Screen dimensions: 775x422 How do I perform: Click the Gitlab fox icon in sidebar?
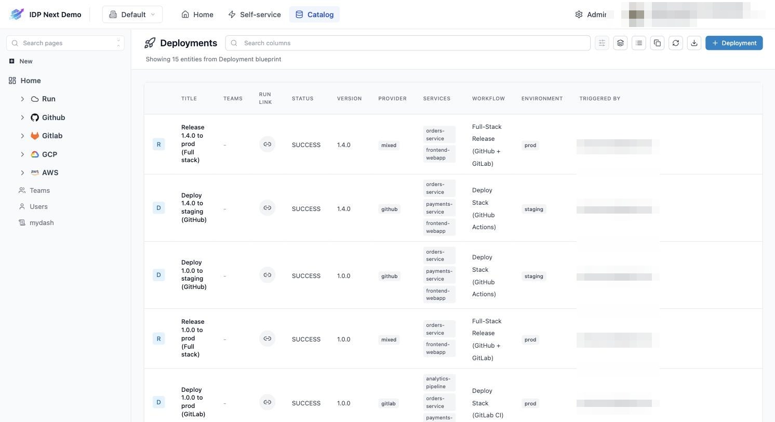(x=35, y=136)
